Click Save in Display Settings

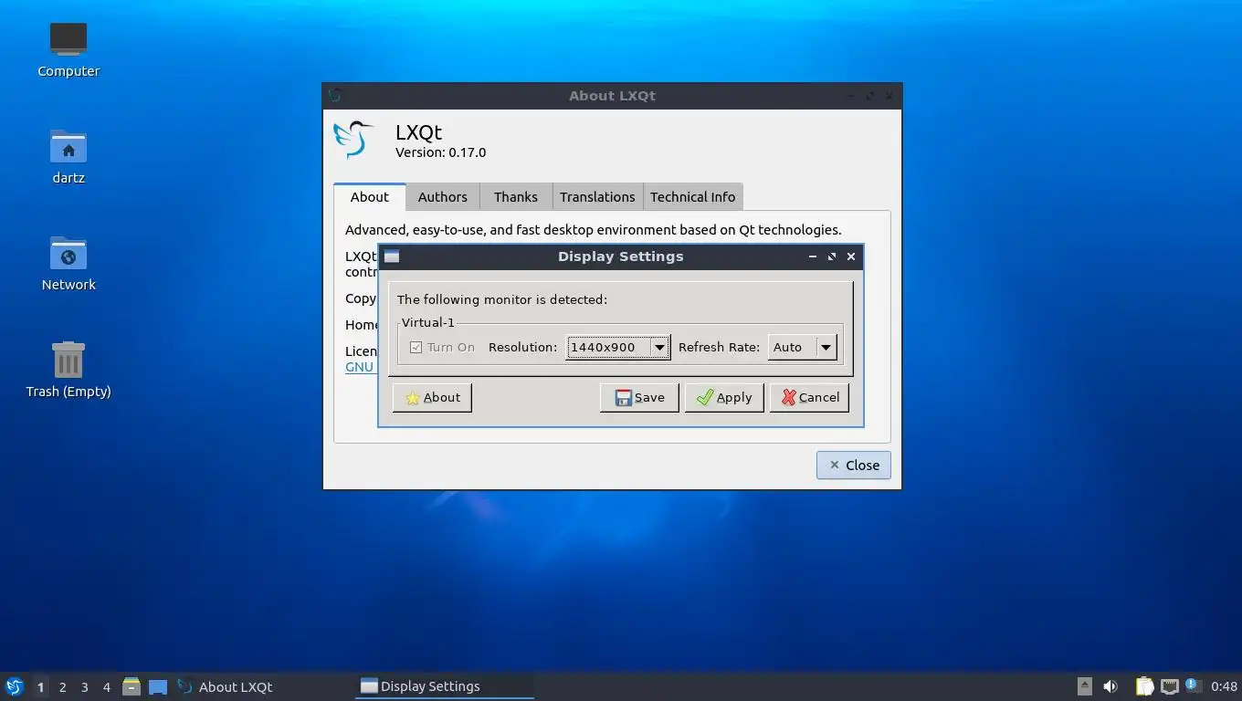coord(639,397)
